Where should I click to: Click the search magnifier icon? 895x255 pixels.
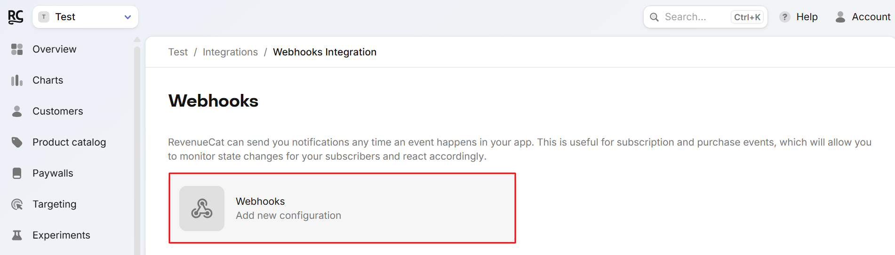(654, 17)
